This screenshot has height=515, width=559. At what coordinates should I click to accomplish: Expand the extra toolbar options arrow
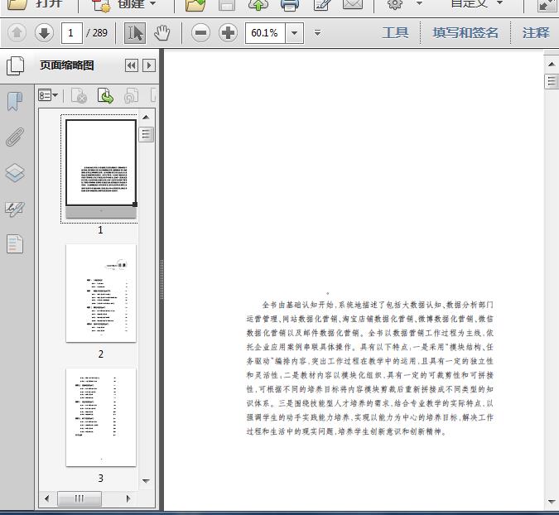point(318,33)
